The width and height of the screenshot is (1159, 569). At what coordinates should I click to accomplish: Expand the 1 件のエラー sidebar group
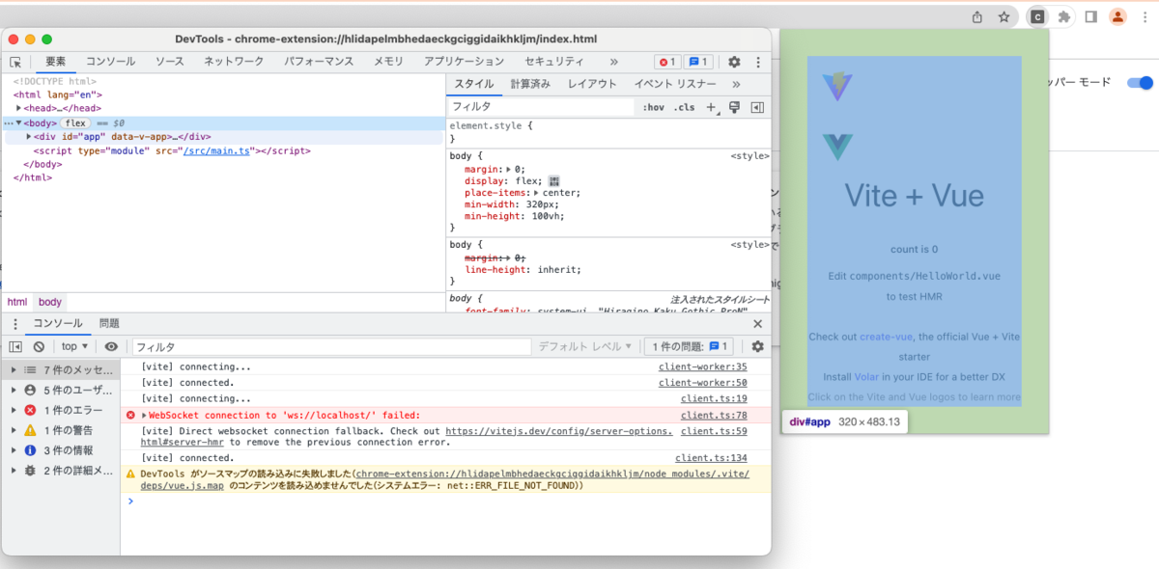click(x=14, y=410)
